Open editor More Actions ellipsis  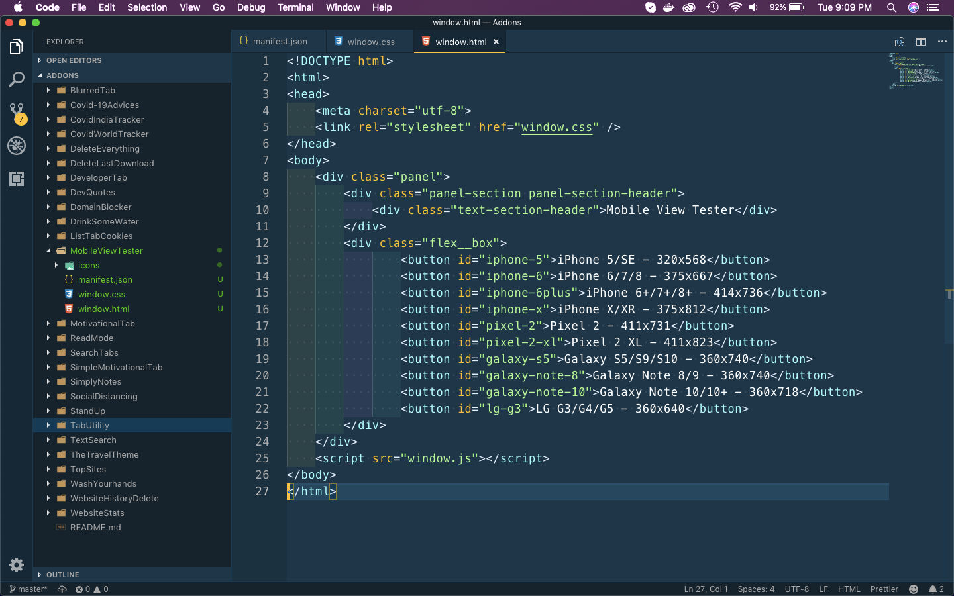942,42
